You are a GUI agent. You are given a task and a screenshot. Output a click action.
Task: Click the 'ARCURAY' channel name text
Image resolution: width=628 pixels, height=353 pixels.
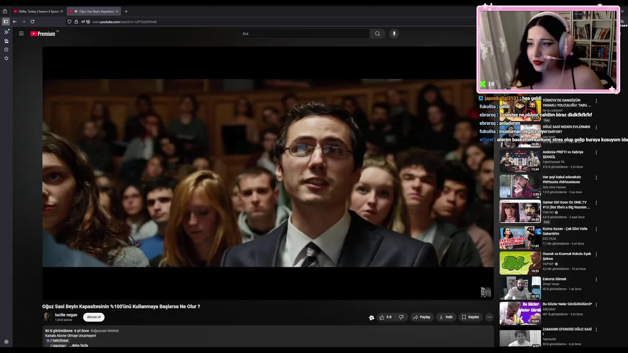pos(549,309)
